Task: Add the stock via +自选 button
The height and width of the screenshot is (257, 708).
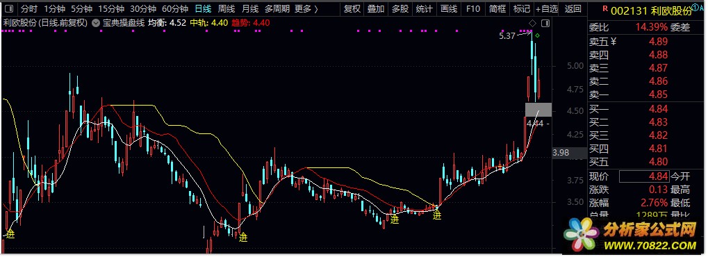Action: tap(547, 8)
